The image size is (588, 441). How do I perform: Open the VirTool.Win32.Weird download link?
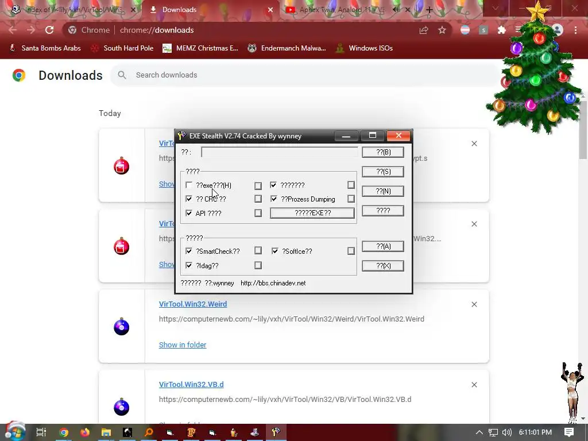[193, 304]
